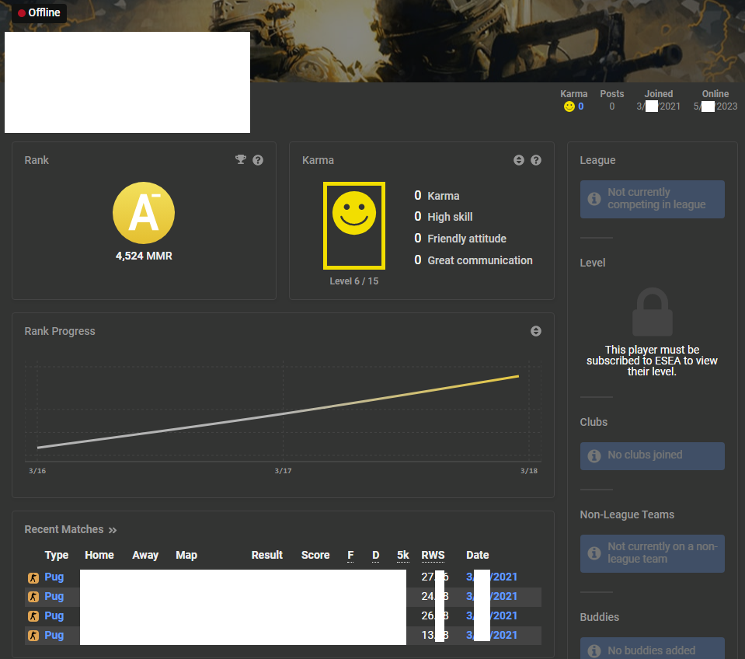This screenshot has width=745, height=659.
Task: Collapse the Rank Progress panel
Action: pyautogui.click(x=536, y=331)
